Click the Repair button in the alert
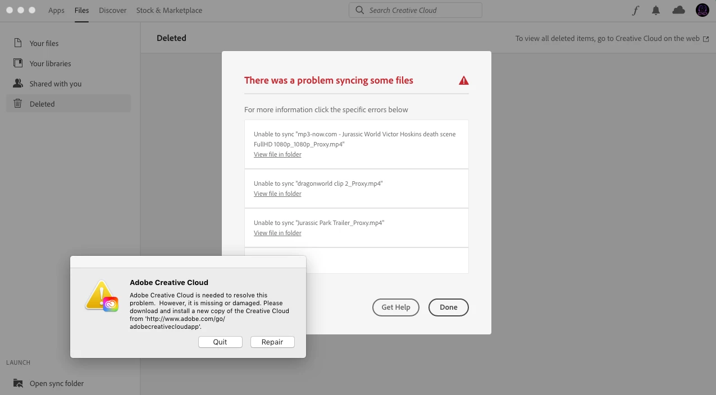 point(272,342)
